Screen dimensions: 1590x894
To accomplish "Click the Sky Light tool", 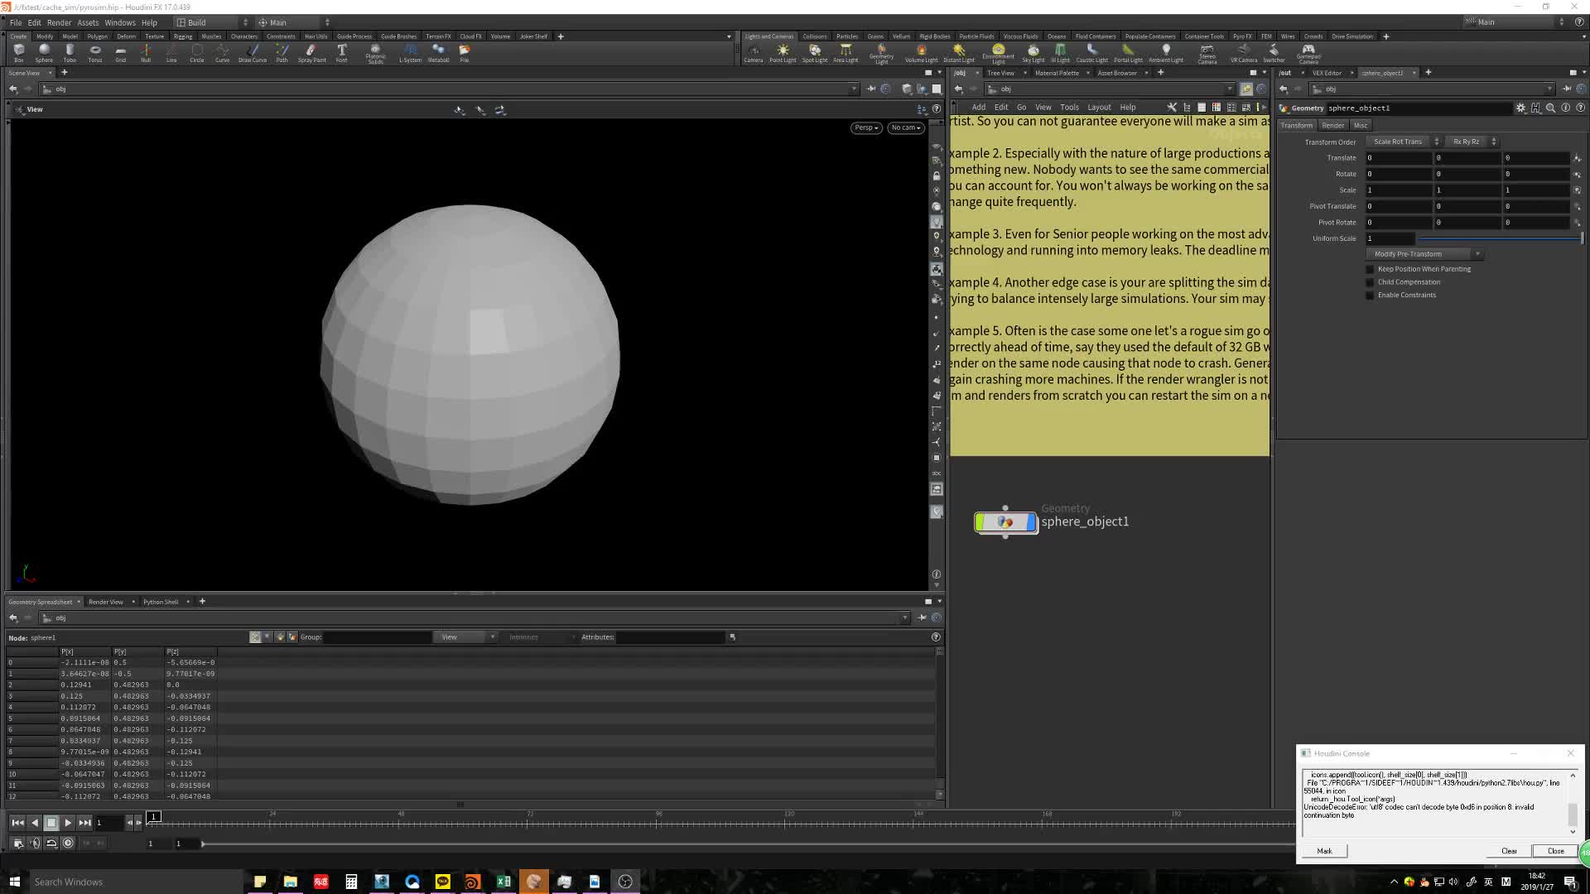I will point(1033,53).
